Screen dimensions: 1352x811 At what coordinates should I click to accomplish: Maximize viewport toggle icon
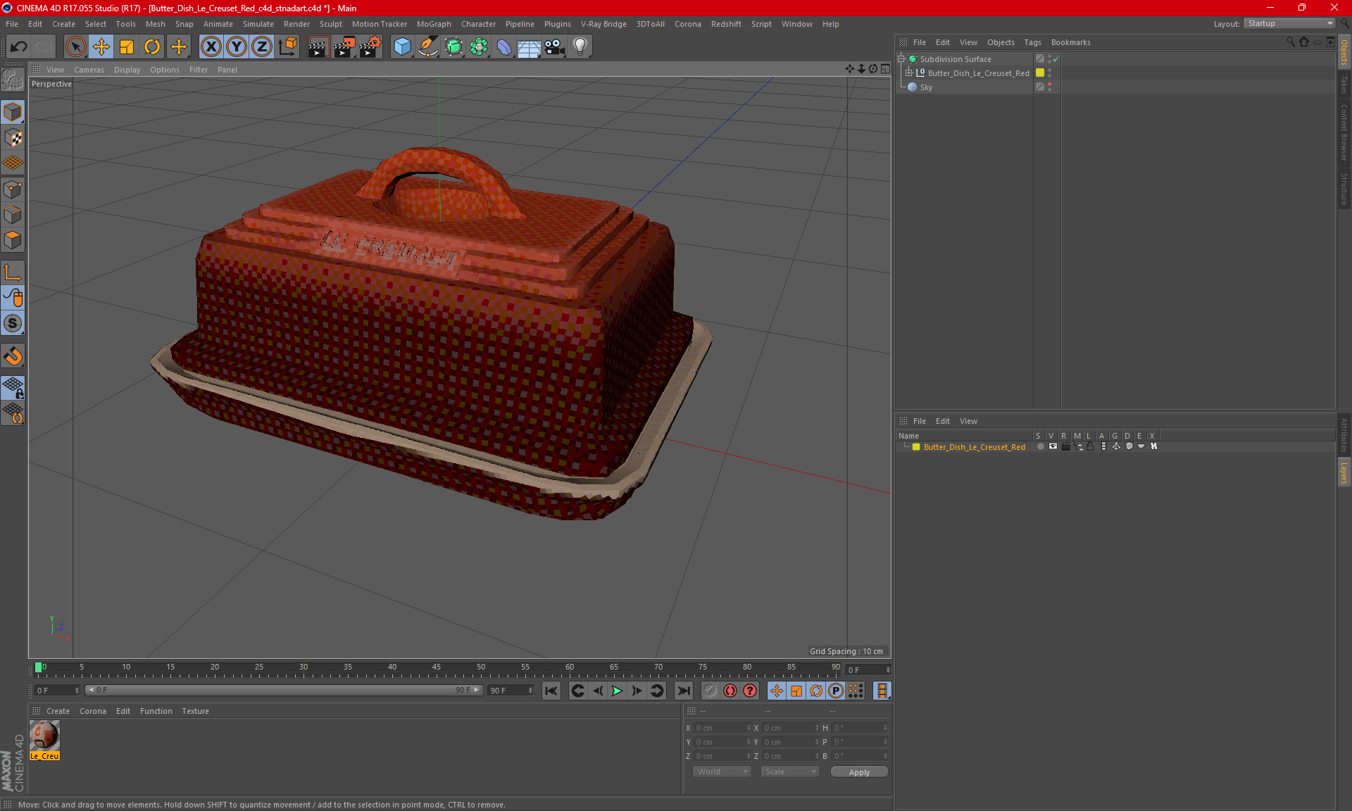[x=885, y=69]
